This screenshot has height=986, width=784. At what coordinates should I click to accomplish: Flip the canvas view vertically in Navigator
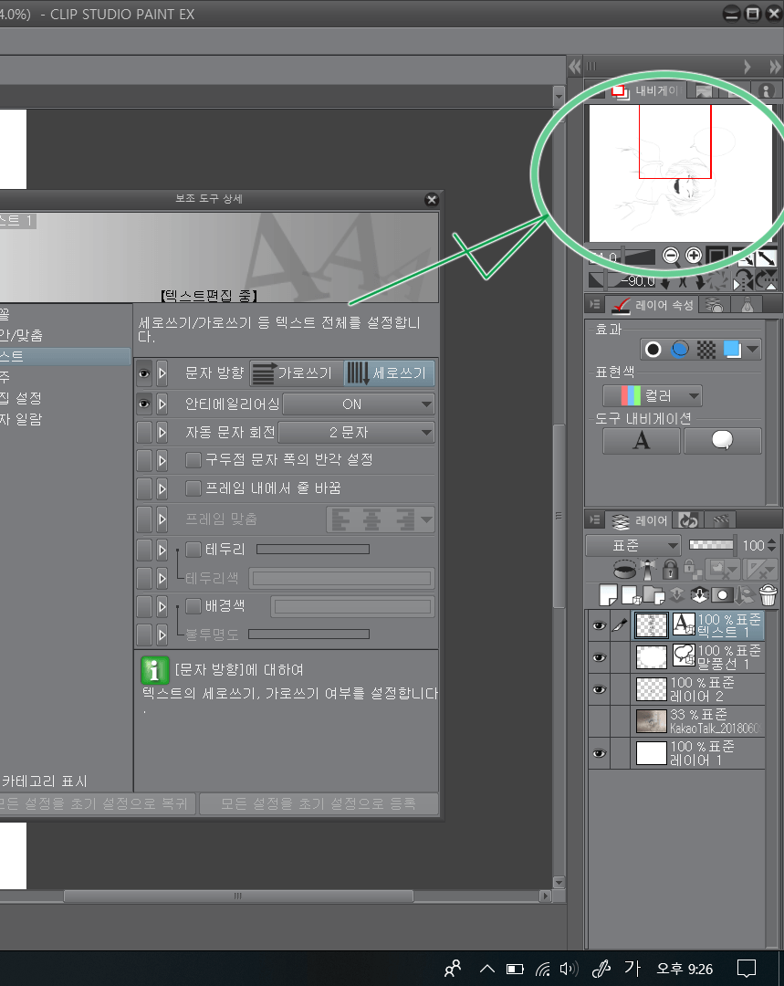tap(765, 280)
